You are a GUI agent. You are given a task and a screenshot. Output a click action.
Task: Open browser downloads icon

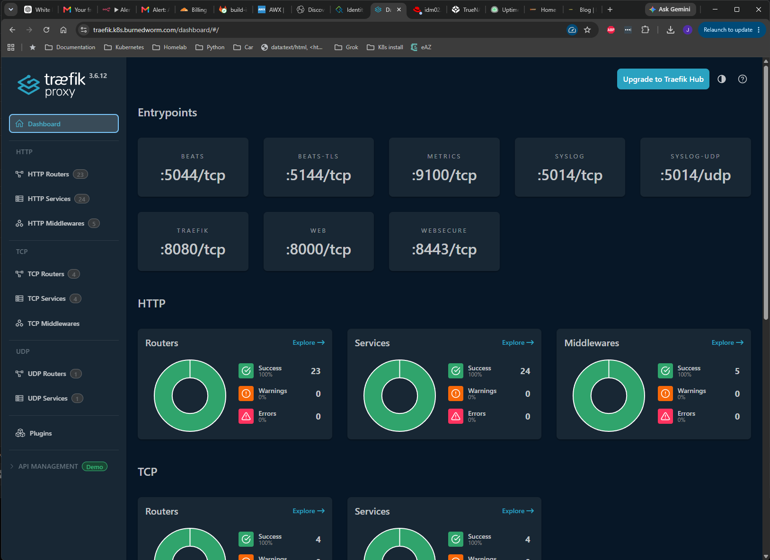pos(670,30)
